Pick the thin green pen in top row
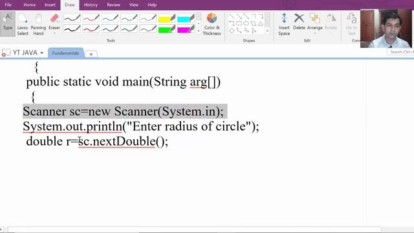The width and height of the screenshot is (414, 233). tap(129, 18)
